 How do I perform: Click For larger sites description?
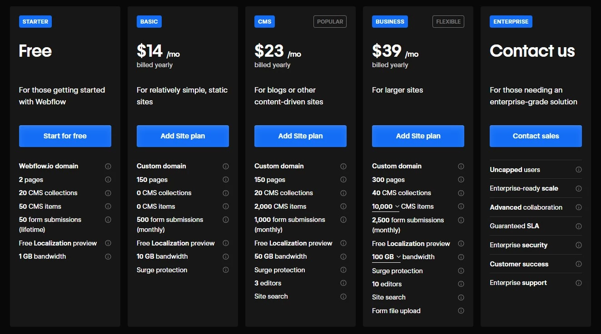click(397, 90)
